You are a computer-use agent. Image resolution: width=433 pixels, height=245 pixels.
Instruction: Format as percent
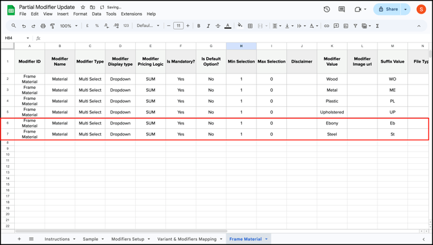pyautogui.click(x=97, y=26)
